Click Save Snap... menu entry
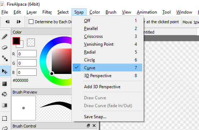 coord(107,117)
